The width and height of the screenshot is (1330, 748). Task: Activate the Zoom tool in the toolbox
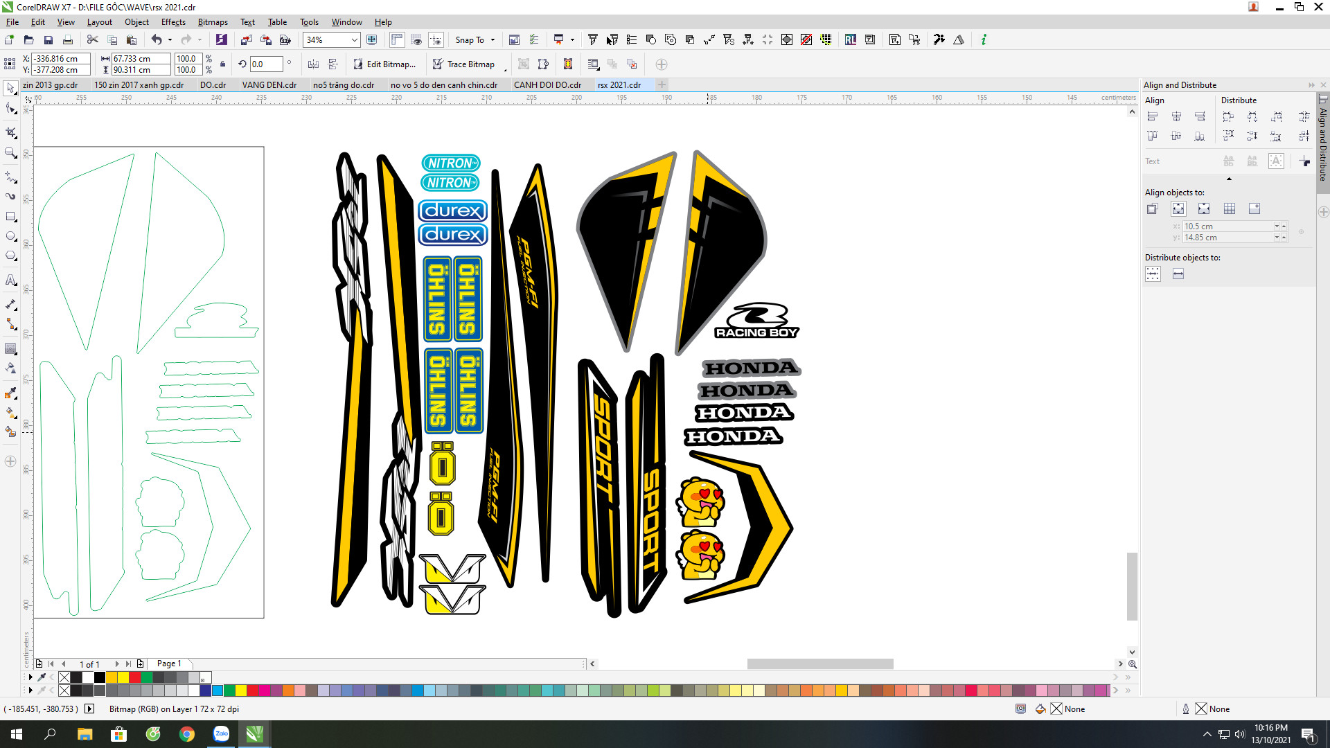[x=10, y=152]
